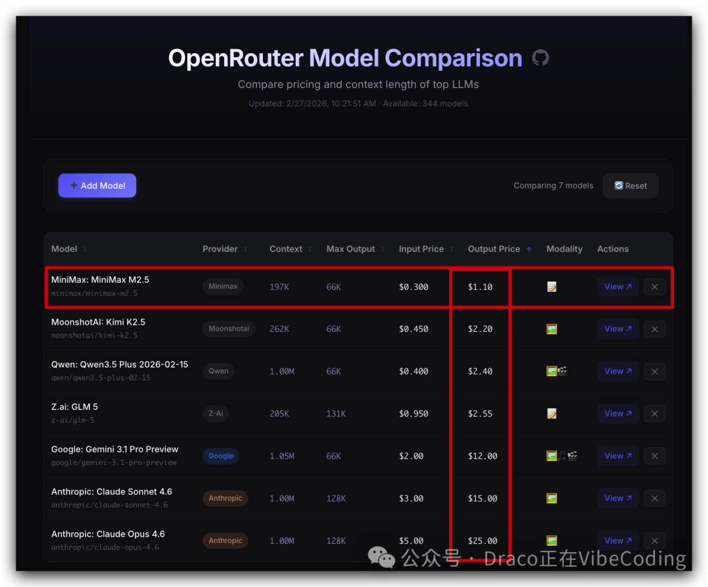Remove MiniMax M2.5 from comparison
The image size is (708, 587).
point(655,287)
